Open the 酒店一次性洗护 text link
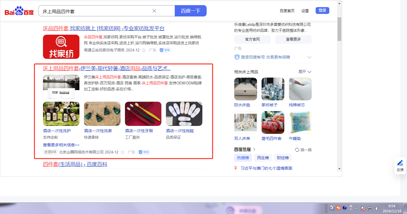Screen dimensions: 407x214 (57, 131)
